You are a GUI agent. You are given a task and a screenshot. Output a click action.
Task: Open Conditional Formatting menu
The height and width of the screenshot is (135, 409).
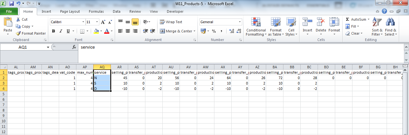(x=256, y=27)
